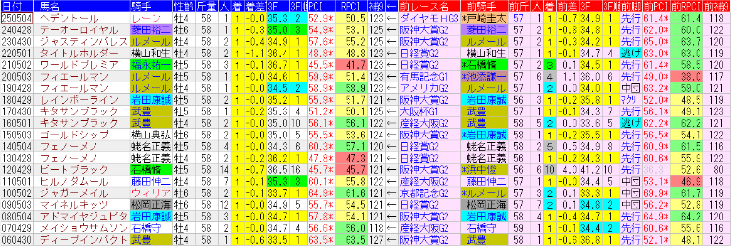The width and height of the screenshot is (732, 247).
Task: Click the マクリ running style cell
Action: click(630, 100)
